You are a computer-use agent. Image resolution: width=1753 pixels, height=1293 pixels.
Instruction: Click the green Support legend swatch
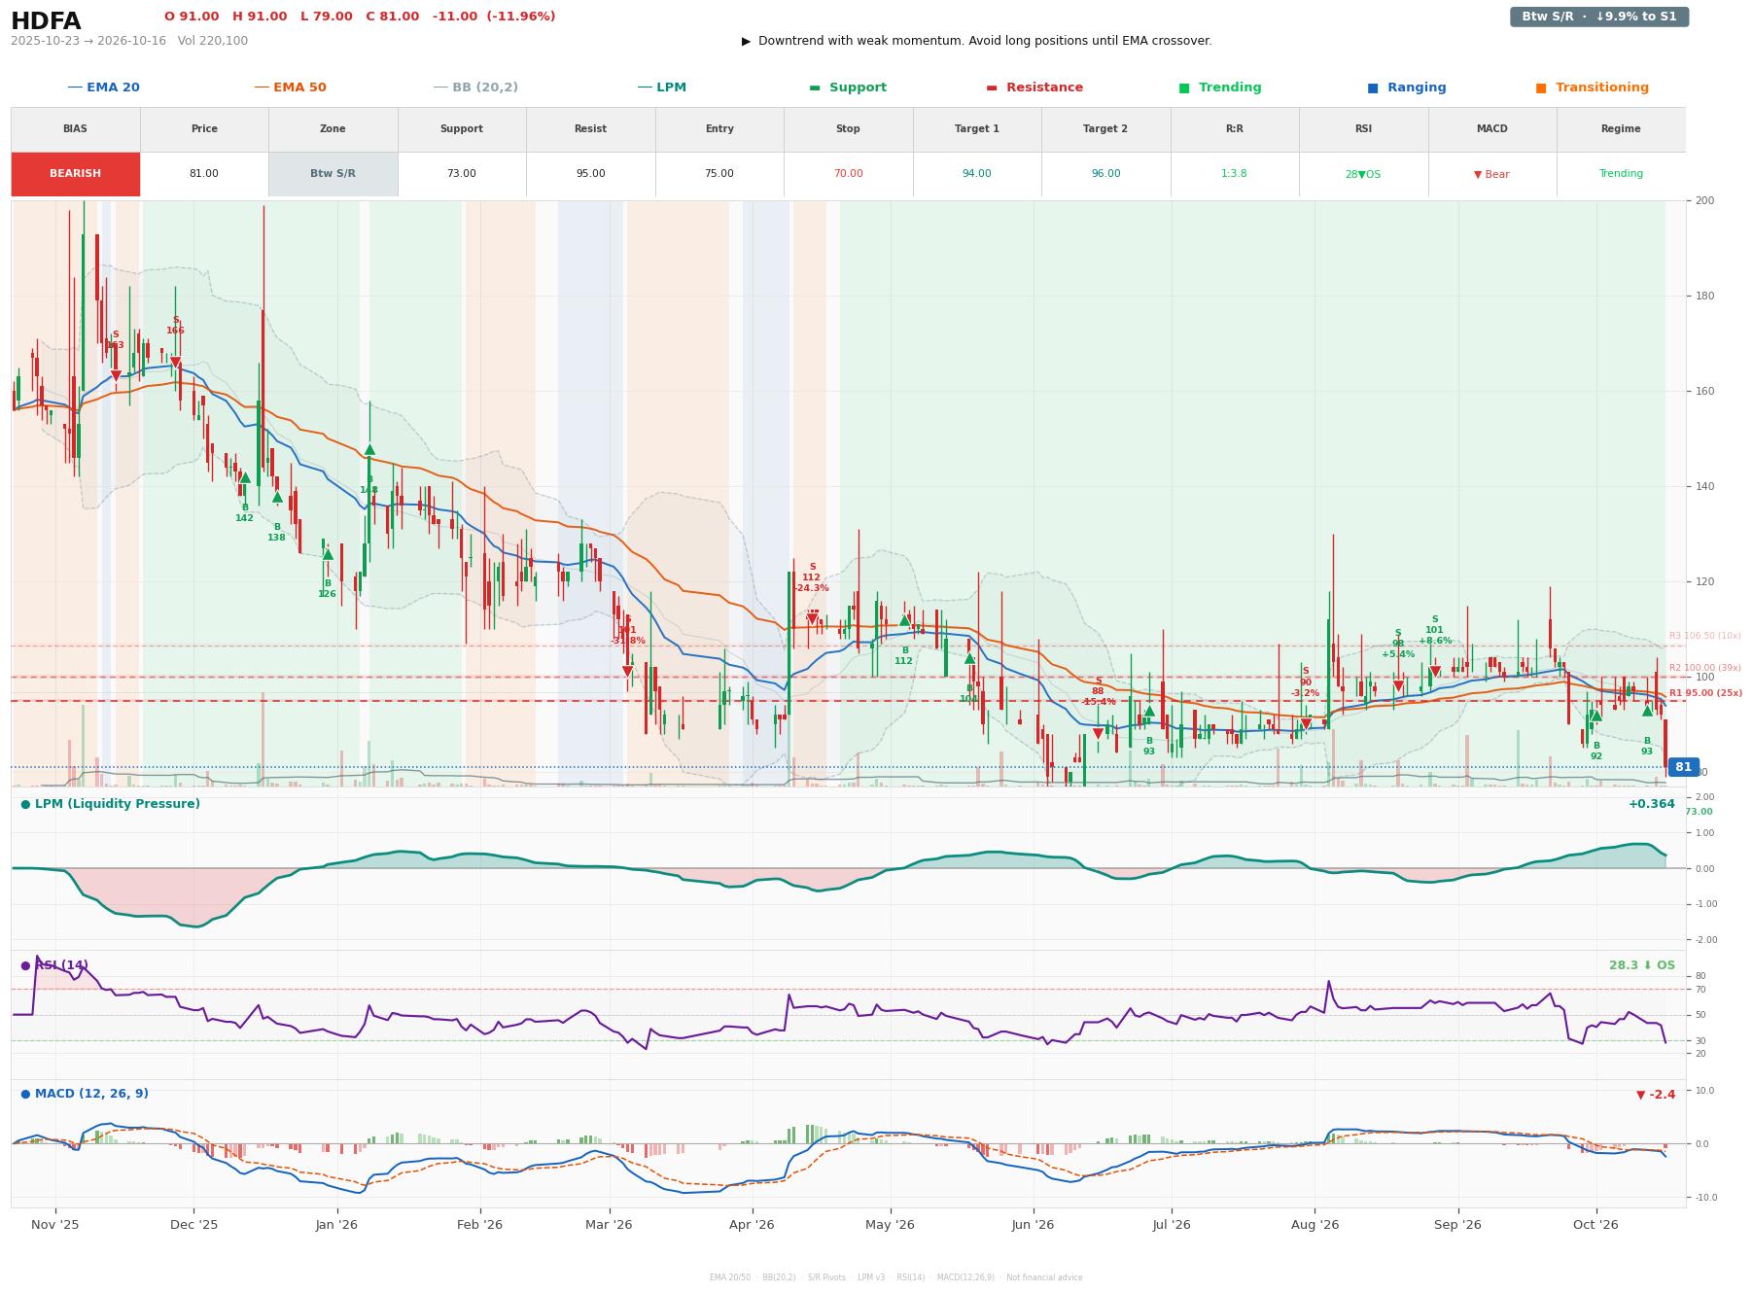click(815, 87)
